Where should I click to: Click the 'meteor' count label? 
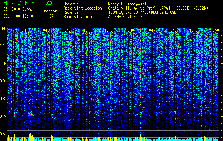[50, 11]
